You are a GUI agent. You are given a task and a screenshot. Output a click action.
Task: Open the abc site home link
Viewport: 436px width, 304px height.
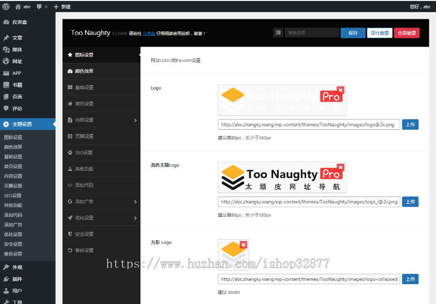pyautogui.click(x=23, y=7)
